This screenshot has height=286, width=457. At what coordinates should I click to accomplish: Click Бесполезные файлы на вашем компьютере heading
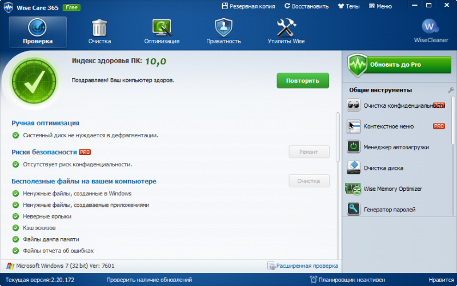point(84,181)
